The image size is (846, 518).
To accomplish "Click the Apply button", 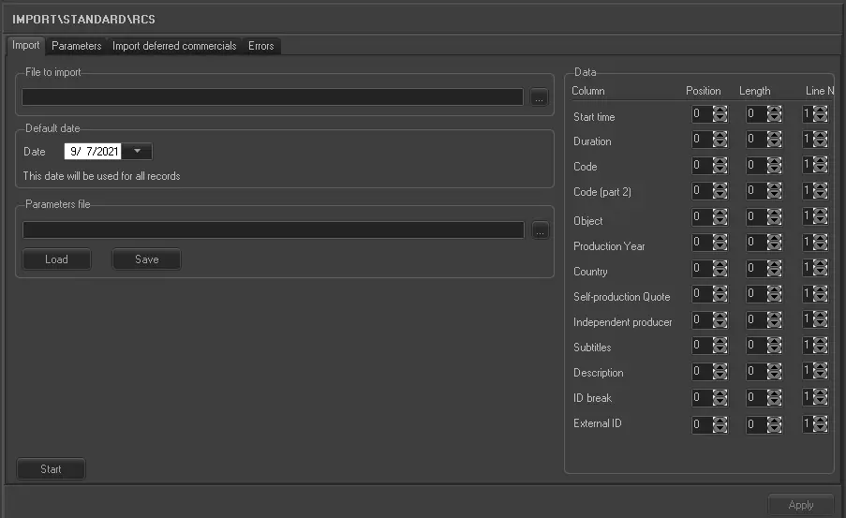I will click(x=800, y=505).
